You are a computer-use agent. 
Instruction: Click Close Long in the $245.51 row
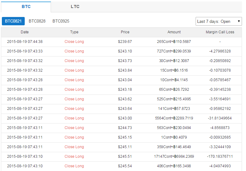(x=74, y=156)
